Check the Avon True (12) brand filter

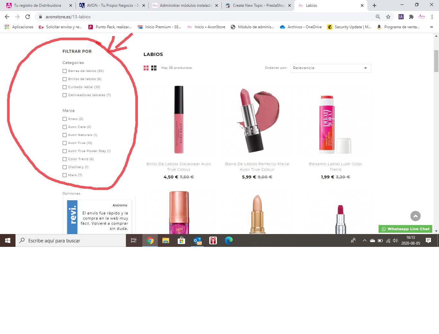click(x=65, y=143)
